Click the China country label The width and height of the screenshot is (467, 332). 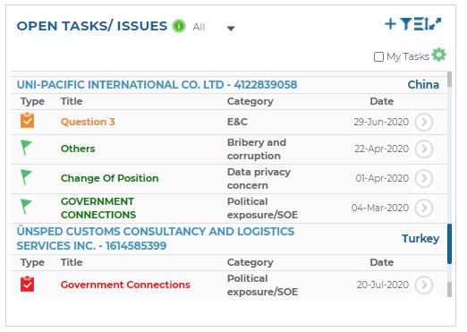[423, 85]
